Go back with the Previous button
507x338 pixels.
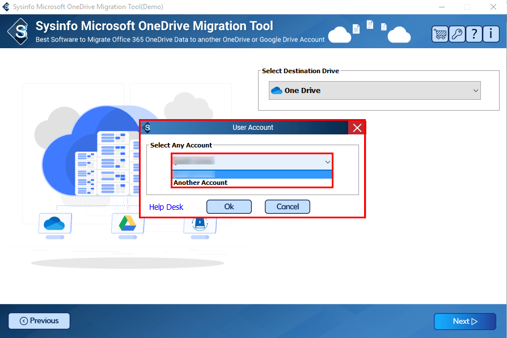39,321
